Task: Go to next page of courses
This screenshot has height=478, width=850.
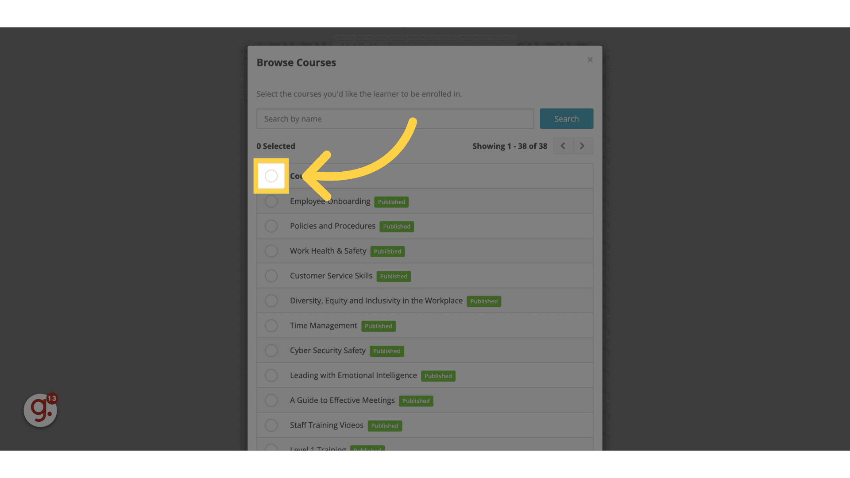Action: click(583, 146)
